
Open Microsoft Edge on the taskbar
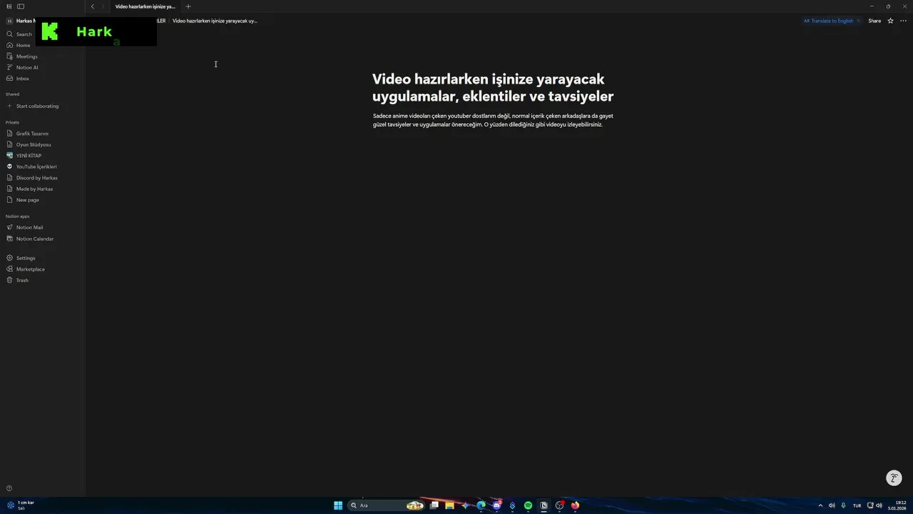[481, 505]
